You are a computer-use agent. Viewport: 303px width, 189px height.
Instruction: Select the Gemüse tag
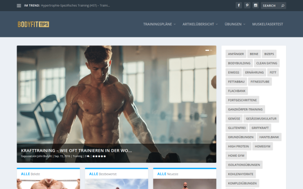point(234,118)
